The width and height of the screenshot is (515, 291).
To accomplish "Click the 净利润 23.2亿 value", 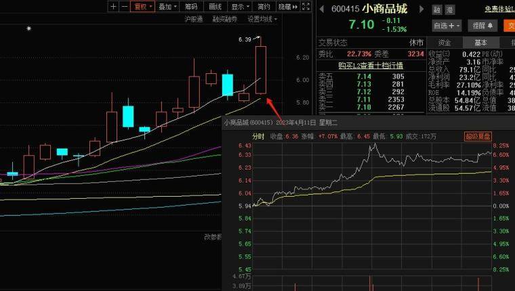I will tap(470, 77).
